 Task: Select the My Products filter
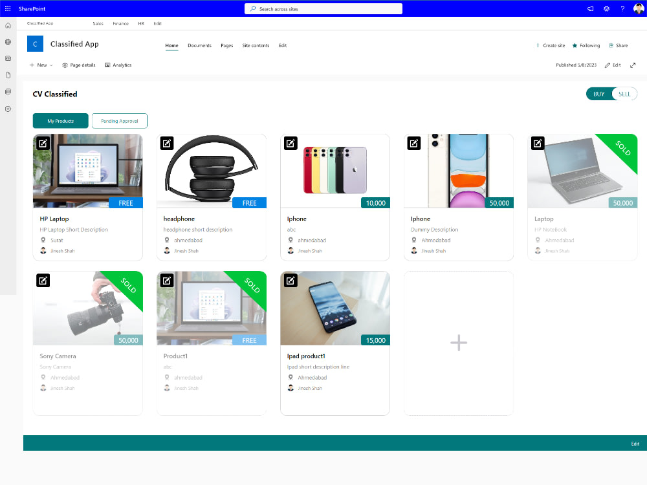(x=60, y=121)
